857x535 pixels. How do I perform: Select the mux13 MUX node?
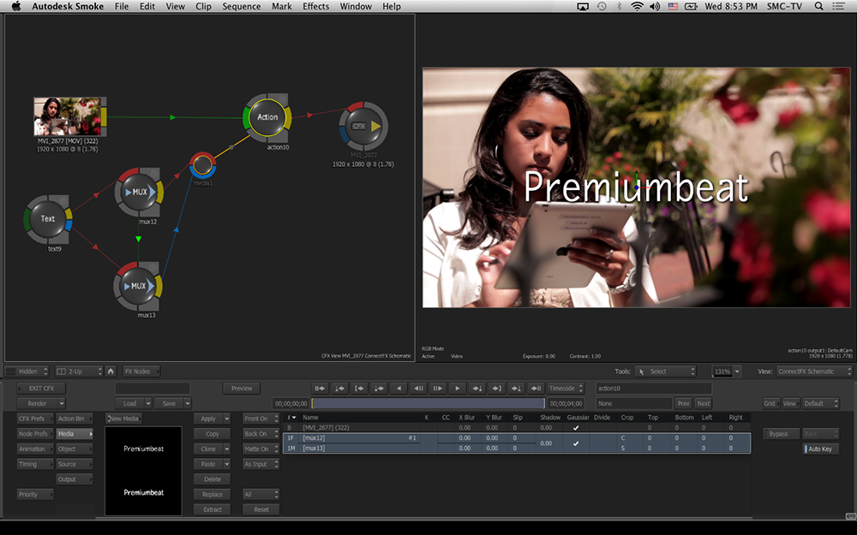click(x=138, y=285)
